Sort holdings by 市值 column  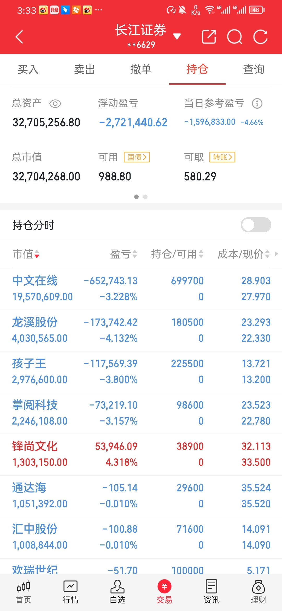[x=26, y=254]
